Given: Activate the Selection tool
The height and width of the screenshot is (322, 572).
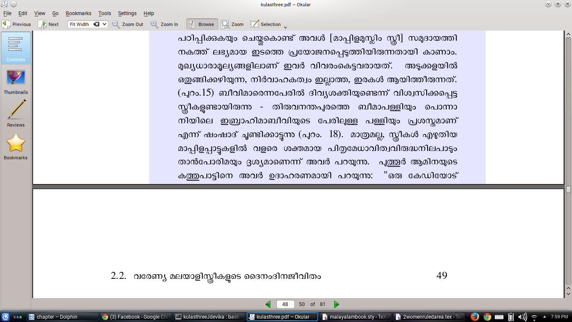Looking at the screenshot, I should click(265, 24).
